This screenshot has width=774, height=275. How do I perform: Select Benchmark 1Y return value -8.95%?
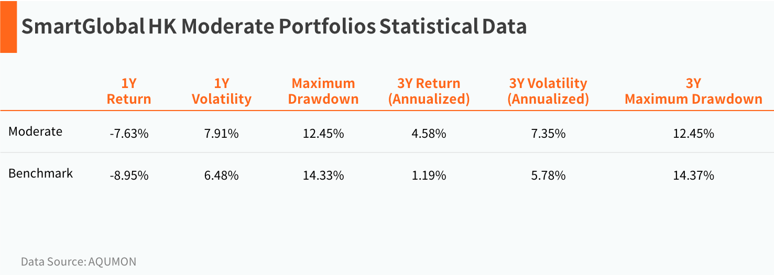click(x=129, y=175)
